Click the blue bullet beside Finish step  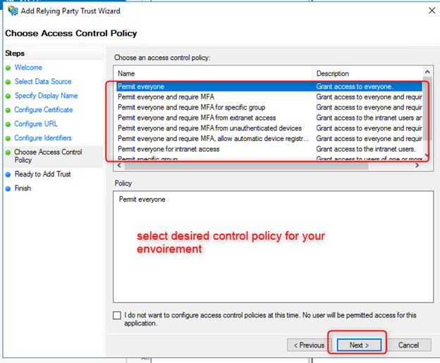pyautogui.click(x=8, y=188)
